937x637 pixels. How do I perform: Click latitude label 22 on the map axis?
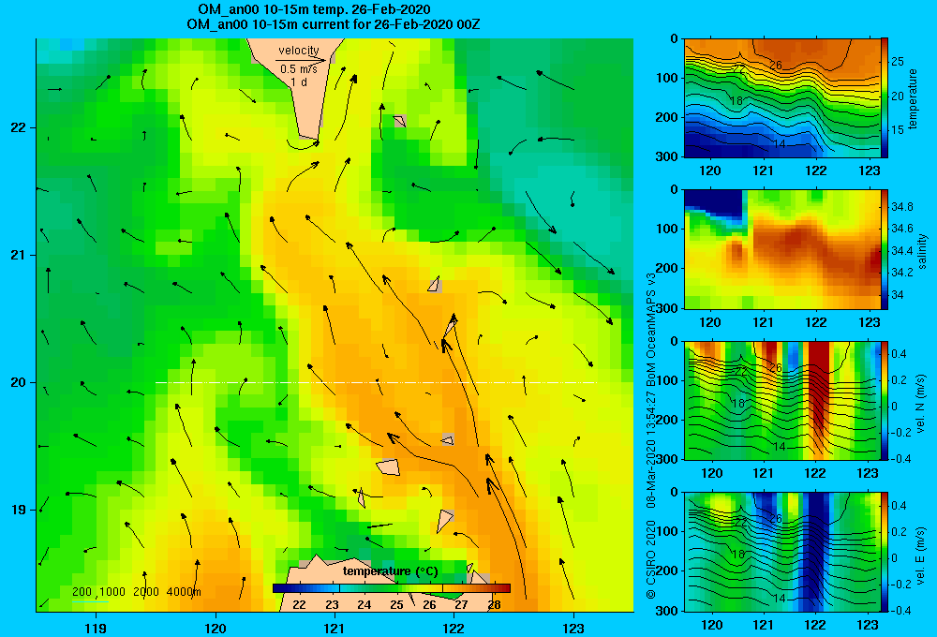(x=19, y=127)
